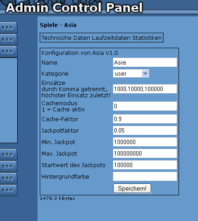Click the Min. Jackpot label
Viewport: 198px width, 221px height.
pos(58,142)
